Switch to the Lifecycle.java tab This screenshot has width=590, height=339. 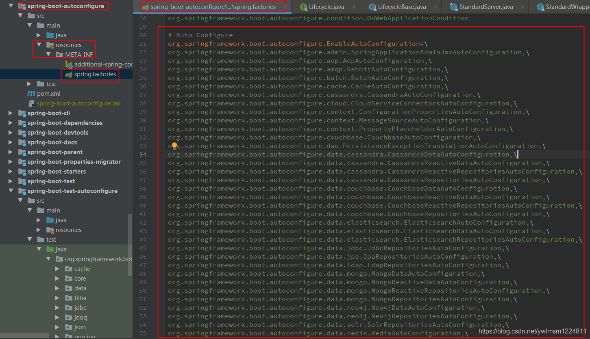tap(327, 7)
